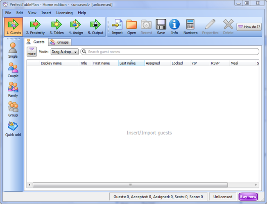Open the 5. Output stage

click(95, 27)
